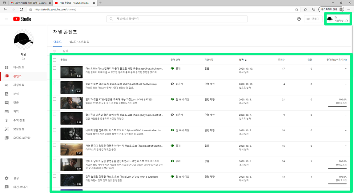The image size is (354, 193).
Task: Open the help question mark icon
Action: (299, 19)
